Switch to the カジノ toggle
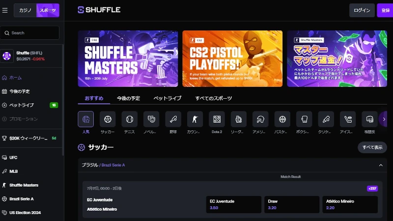This screenshot has height=221, width=393. tap(25, 10)
